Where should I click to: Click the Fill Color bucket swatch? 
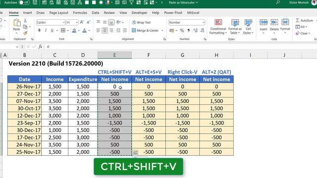[74, 31]
